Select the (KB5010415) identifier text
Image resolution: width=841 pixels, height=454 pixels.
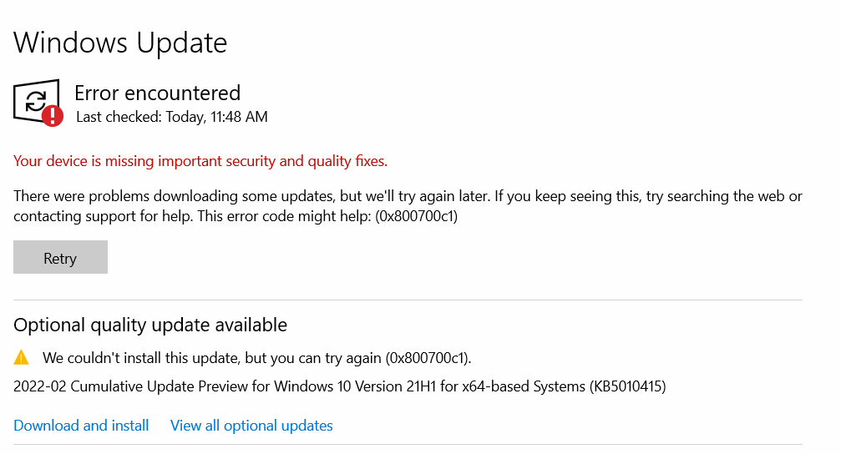point(627,386)
